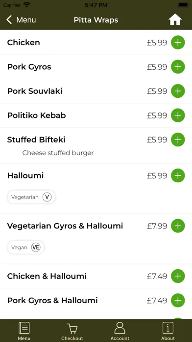Open the Checkout tab
Viewport: 192px width, 342px height.
72,331
